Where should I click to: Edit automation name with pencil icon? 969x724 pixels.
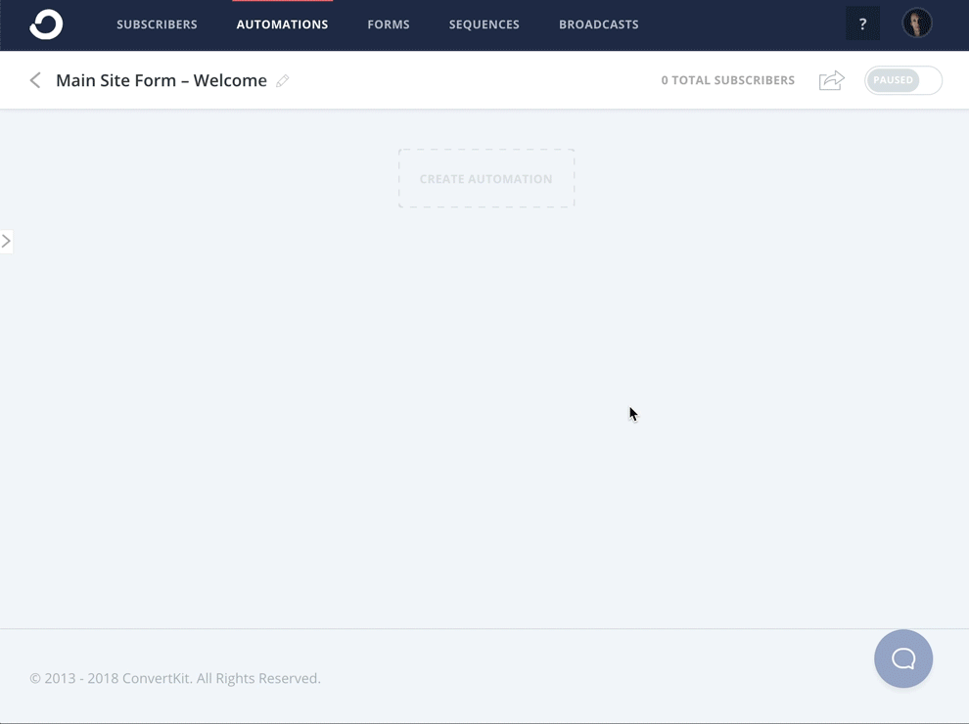[x=283, y=81]
